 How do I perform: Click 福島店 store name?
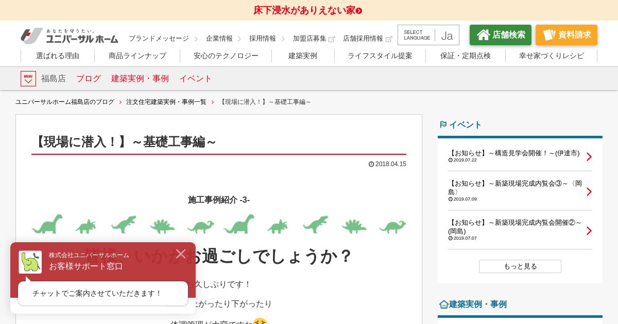(x=54, y=79)
